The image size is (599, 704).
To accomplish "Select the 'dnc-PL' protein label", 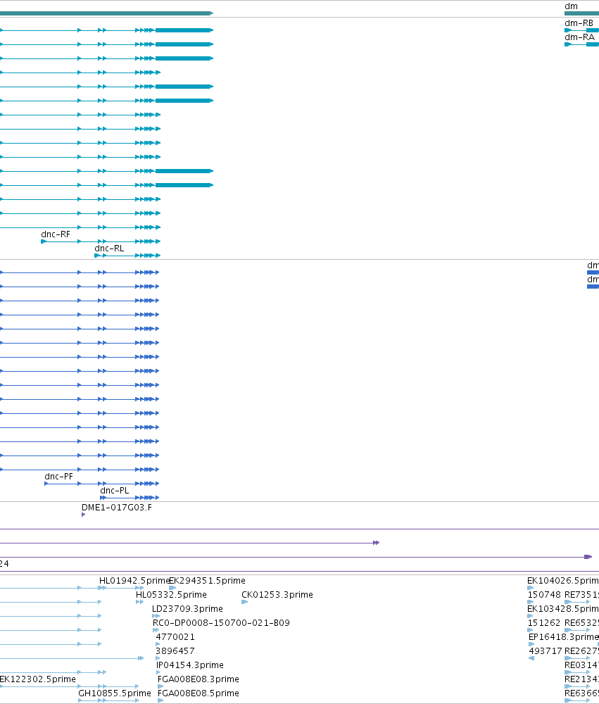I will (115, 490).
